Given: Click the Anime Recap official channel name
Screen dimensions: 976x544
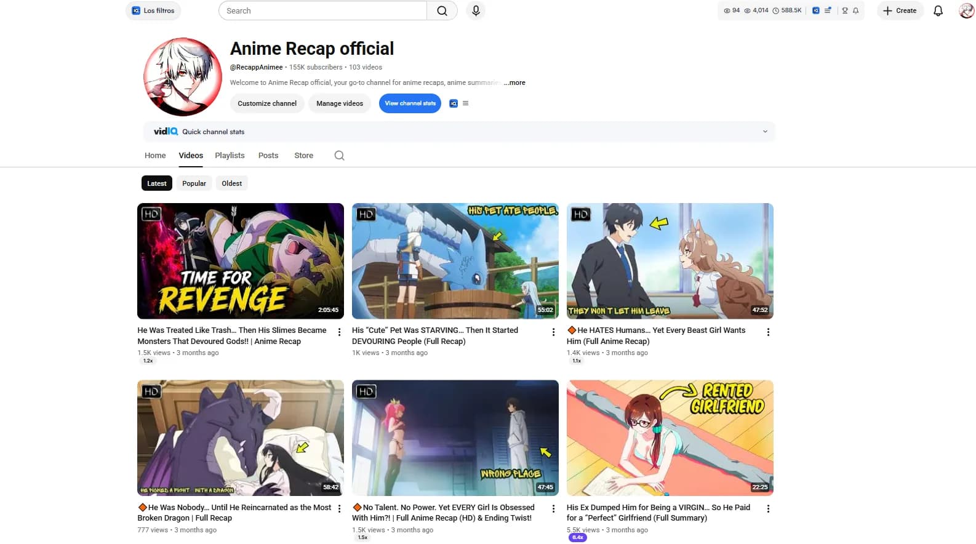Looking at the screenshot, I should point(312,49).
